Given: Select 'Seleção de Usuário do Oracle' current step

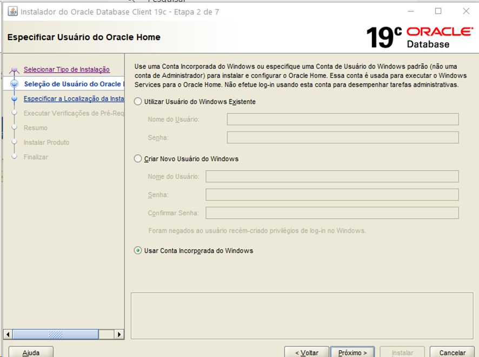Looking at the screenshot, I should (x=74, y=84).
